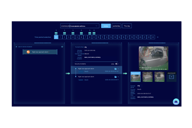
Task: Click the arrow between the left and middle panels
Action: (x=68, y=73)
